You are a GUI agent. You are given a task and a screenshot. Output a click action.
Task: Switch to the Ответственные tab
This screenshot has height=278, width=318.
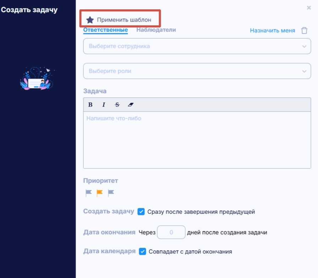click(105, 30)
